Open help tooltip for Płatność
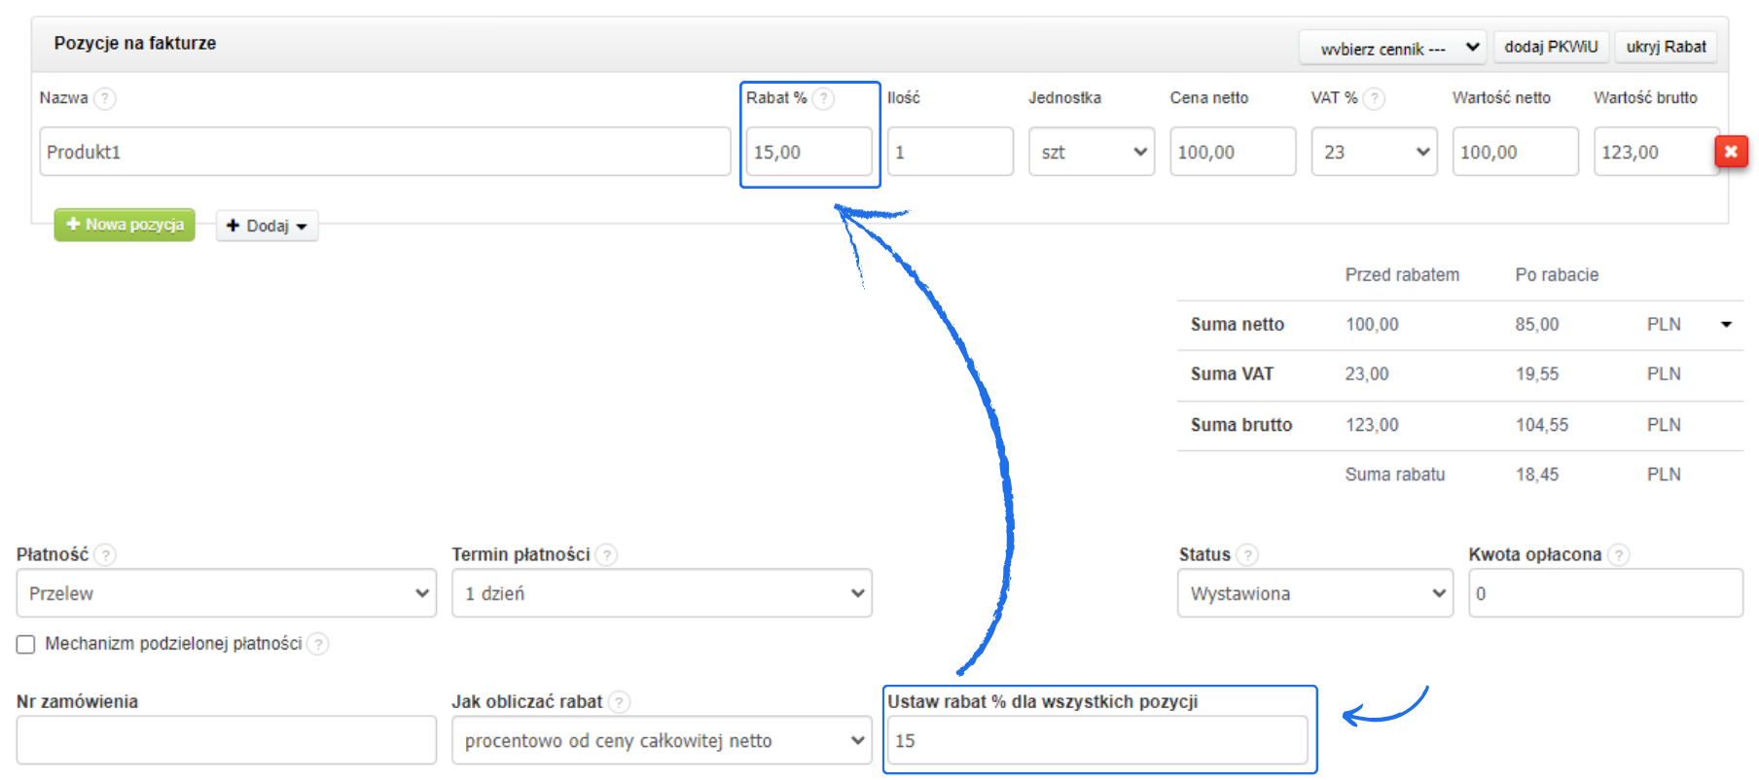This screenshot has height=780, width=1759. pyautogui.click(x=105, y=554)
